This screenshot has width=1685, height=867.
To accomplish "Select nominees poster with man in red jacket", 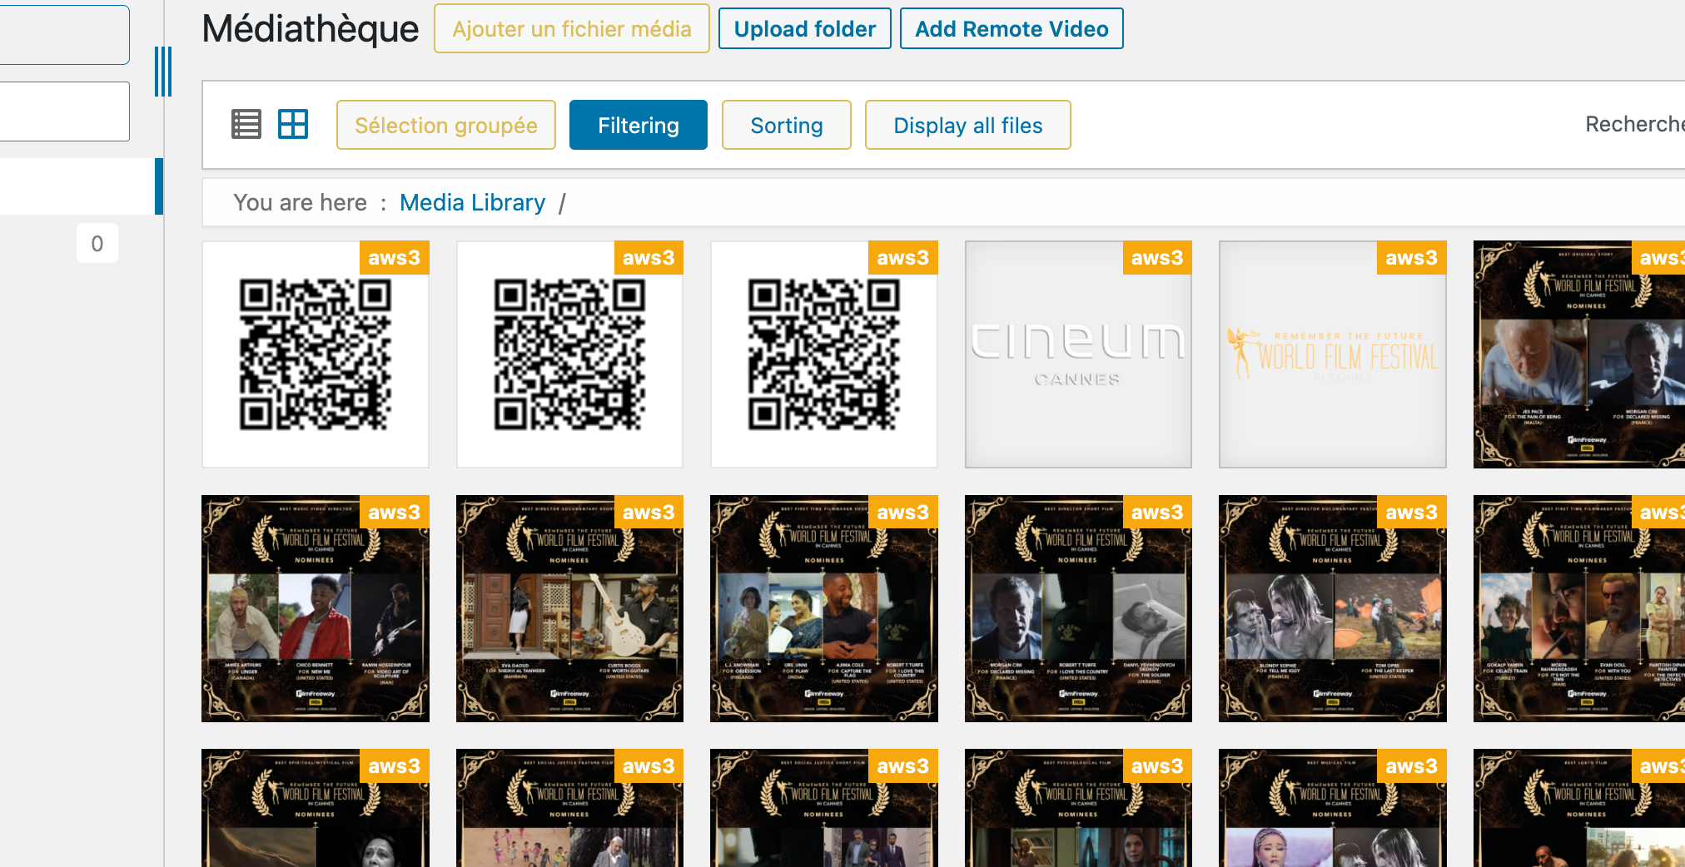I will coord(316,608).
